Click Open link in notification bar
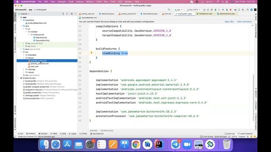Screen dimensions: 271x152 click(229, 22)
